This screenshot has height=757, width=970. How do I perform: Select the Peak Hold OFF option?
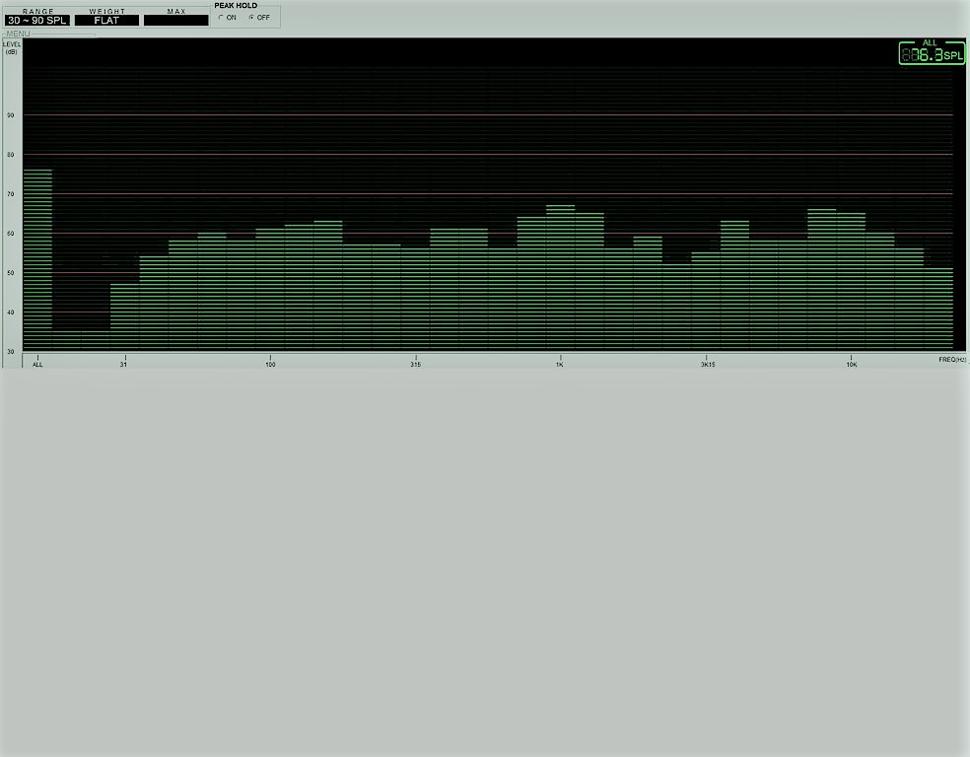point(251,18)
